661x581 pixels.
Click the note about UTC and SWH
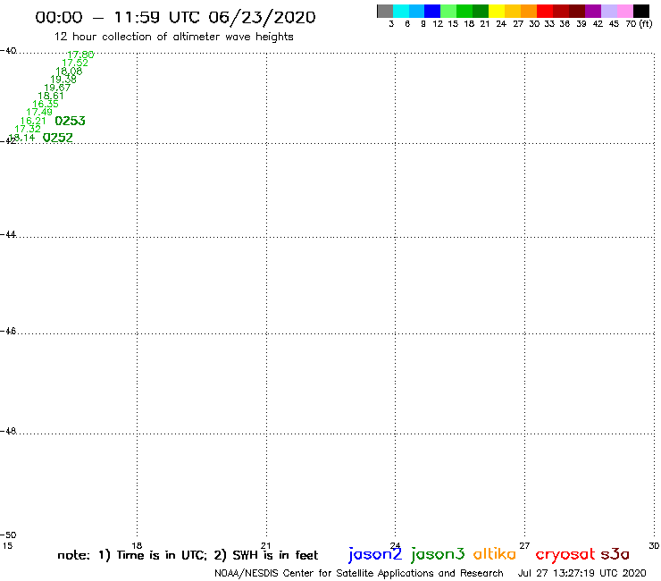coord(188,555)
